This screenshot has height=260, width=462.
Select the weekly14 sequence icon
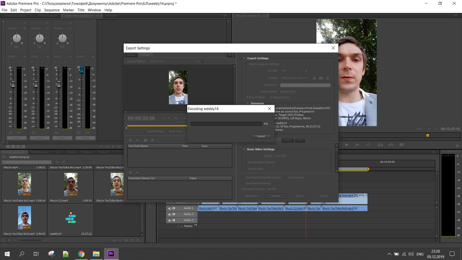point(70,218)
